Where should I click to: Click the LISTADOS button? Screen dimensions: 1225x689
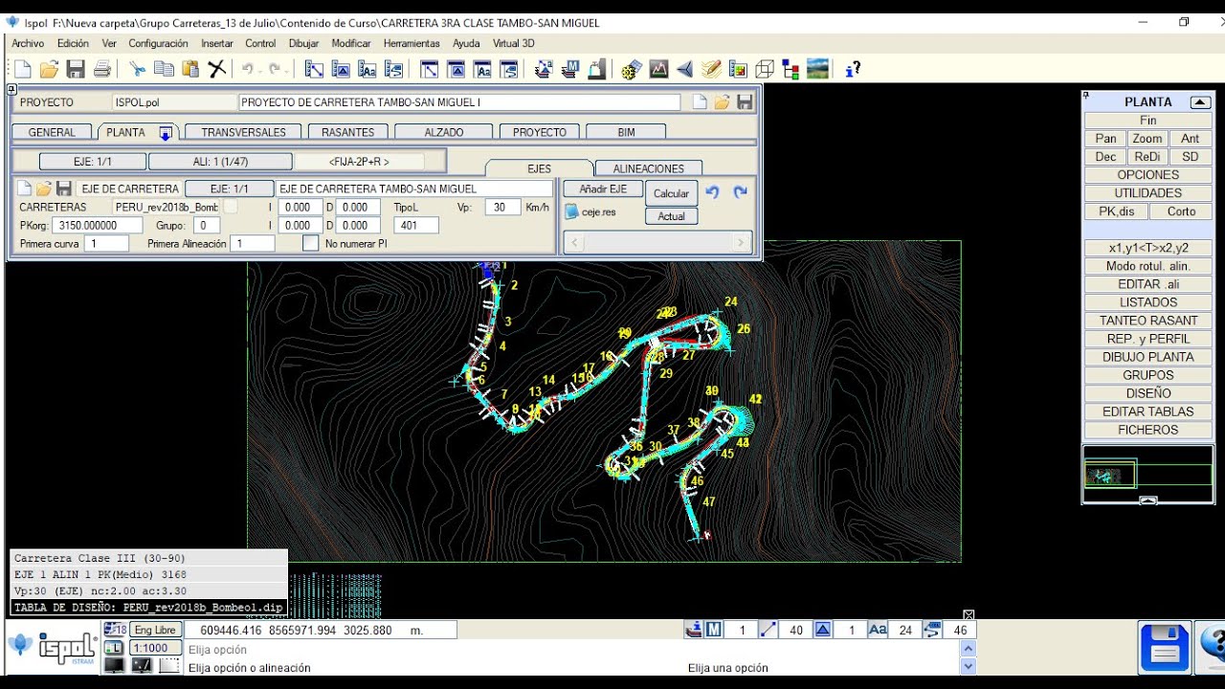coord(1148,302)
